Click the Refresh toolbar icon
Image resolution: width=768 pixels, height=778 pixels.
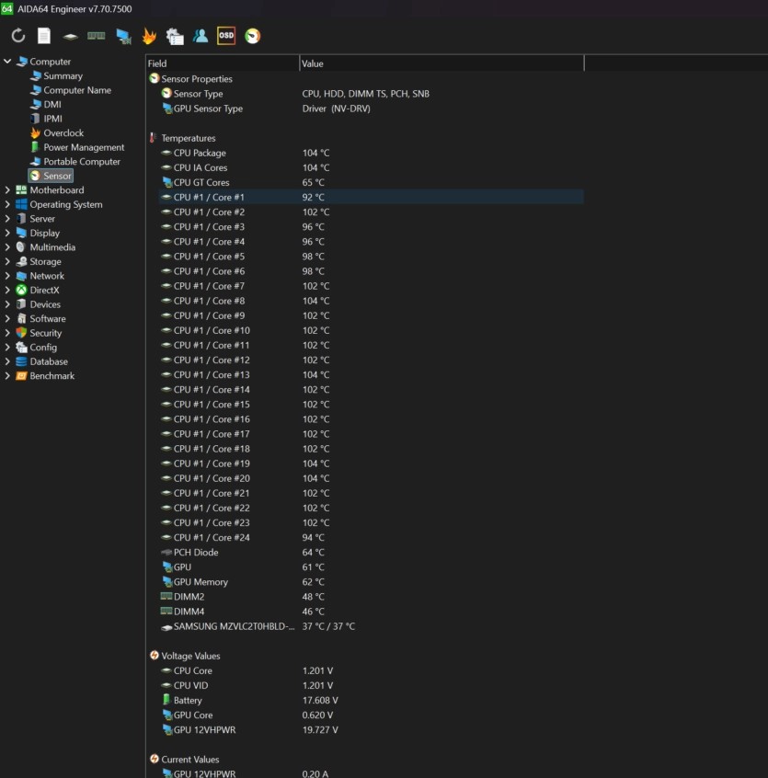coord(18,36)
